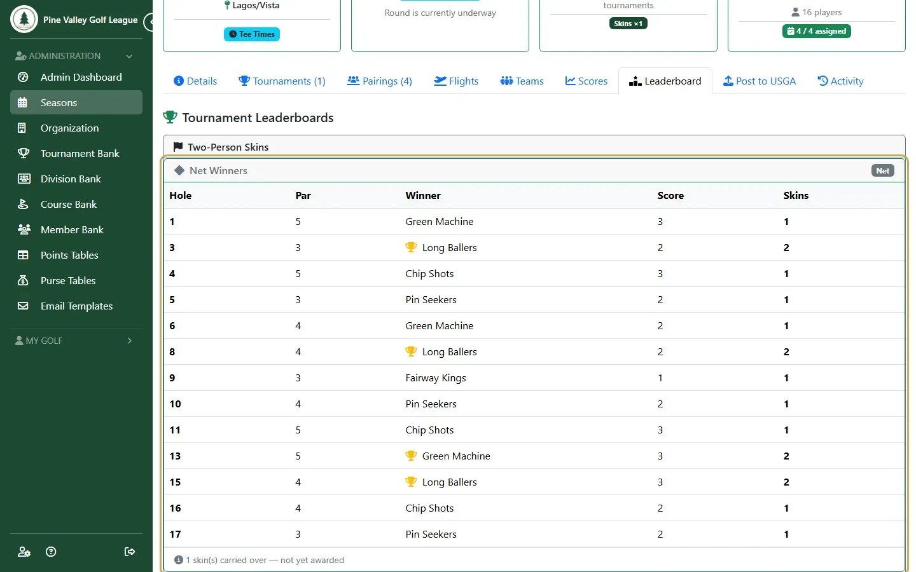
Task: Click Green Machine winner on hole 1
Action: click(x=440, y=221)
